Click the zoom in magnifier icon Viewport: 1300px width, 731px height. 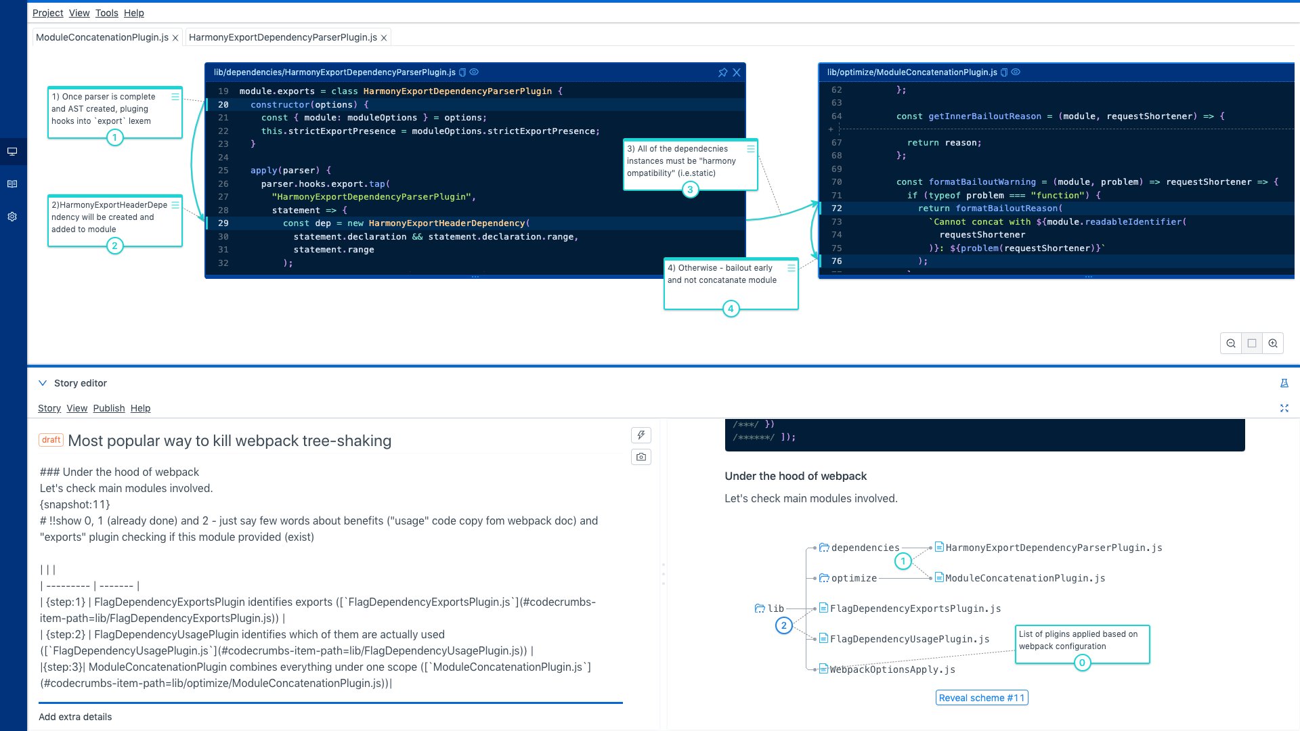click(1273, 344)
